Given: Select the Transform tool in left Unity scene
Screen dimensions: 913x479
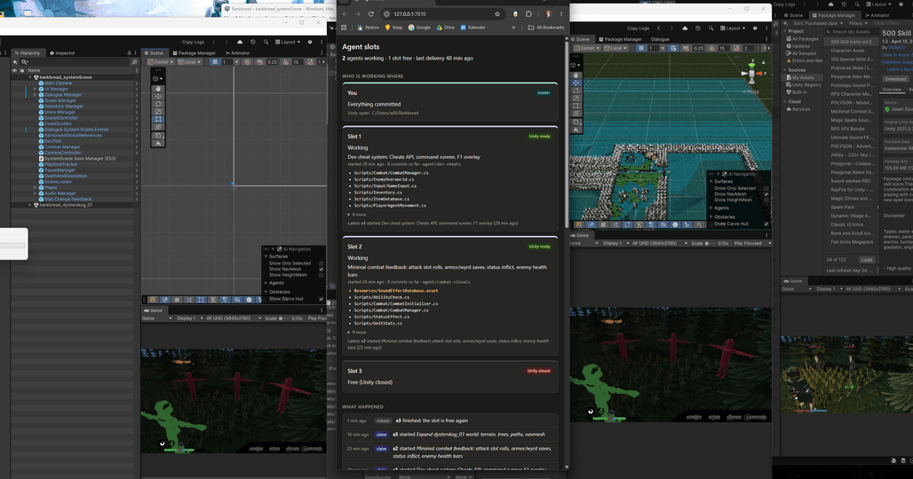Looking at the screenshot, I should (x=158, y=127).
